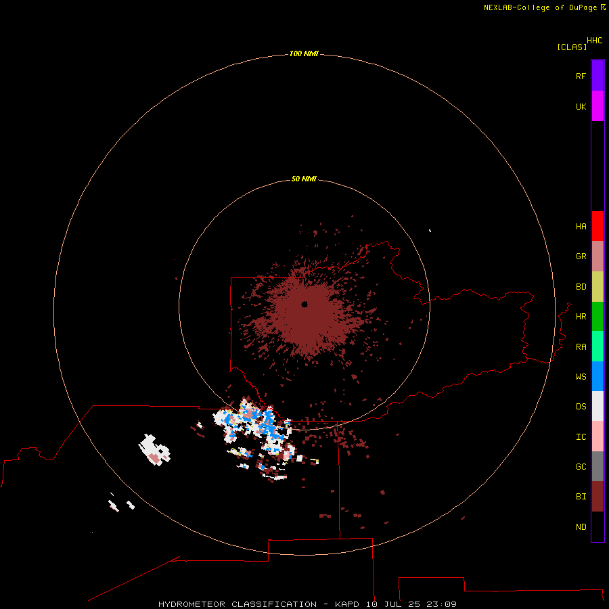The image size is (609, 609).
Task: Click the Hydrometeor Classification KAPD title caption
Action: click(x=307, y=604)
